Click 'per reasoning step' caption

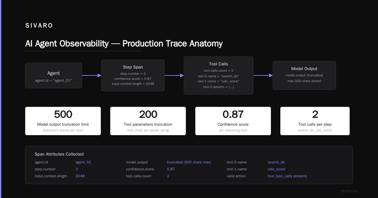233,130
